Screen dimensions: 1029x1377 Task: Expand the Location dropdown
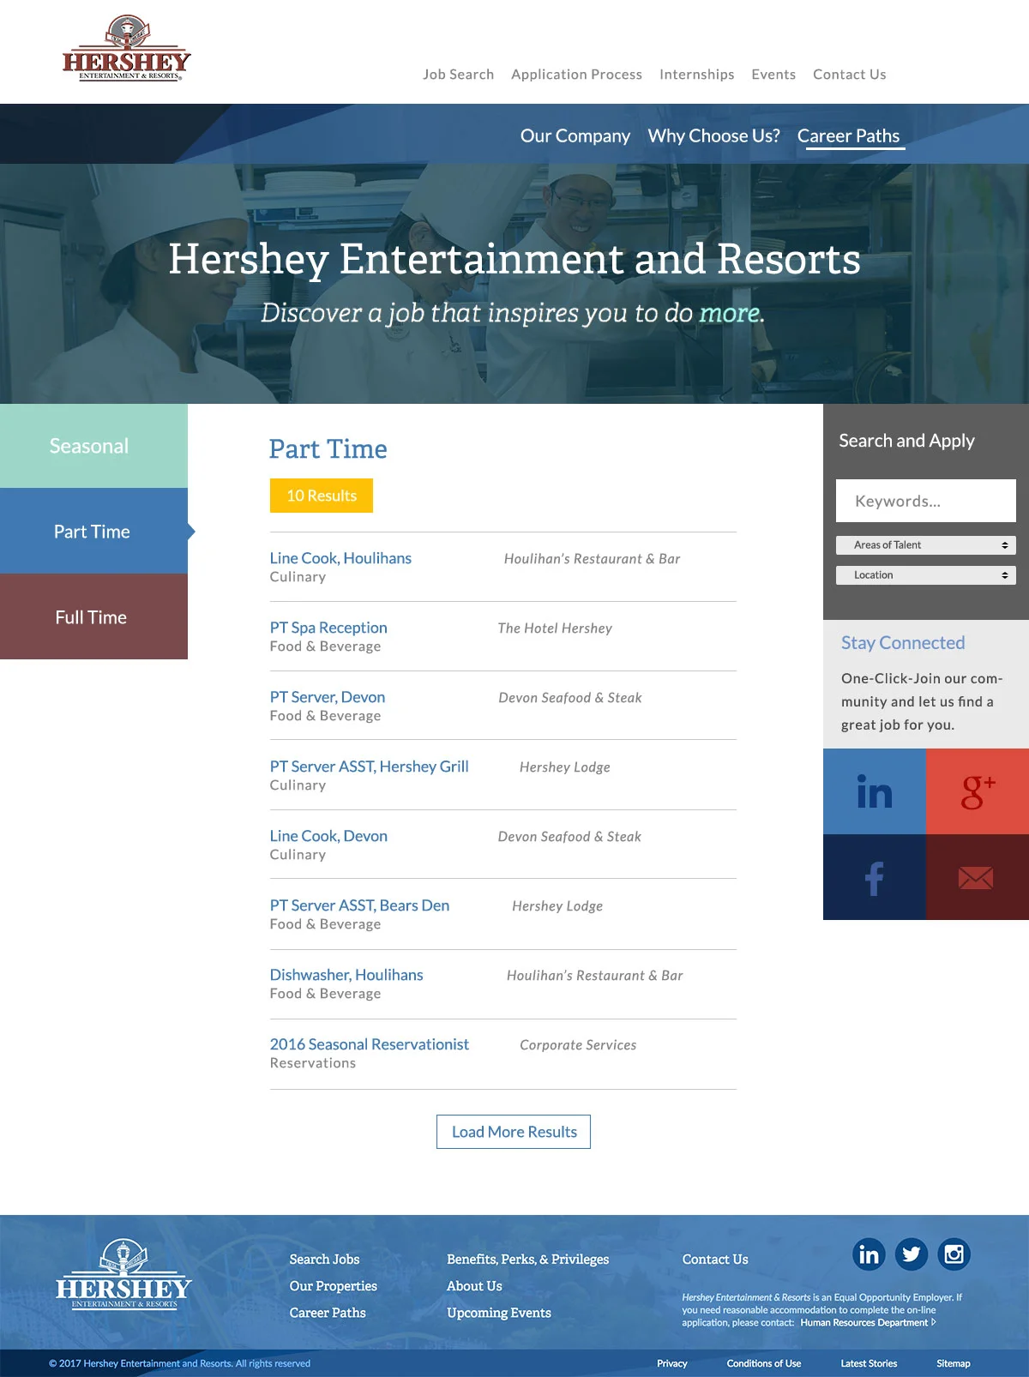coord(926,575)
